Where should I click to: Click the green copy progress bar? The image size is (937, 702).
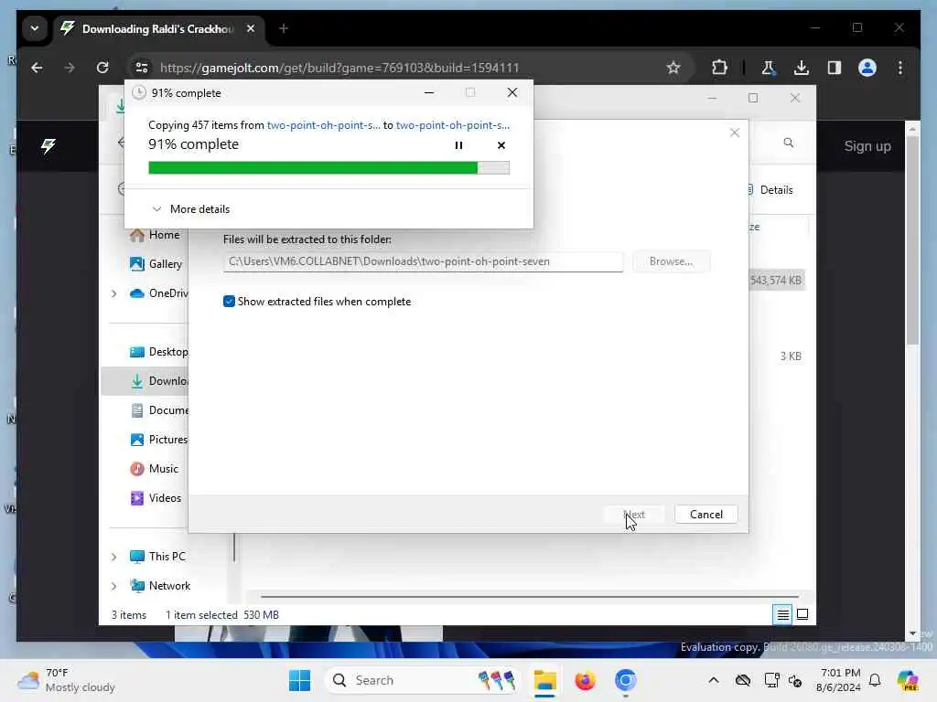pyautogui.click(x=328, y=168)
